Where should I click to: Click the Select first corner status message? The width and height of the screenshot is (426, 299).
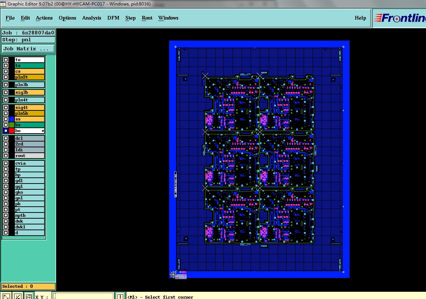tap(160, 297)
